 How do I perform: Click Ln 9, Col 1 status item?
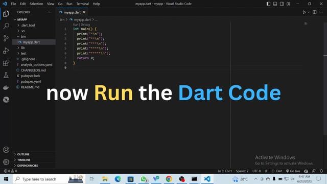[225, 171]
